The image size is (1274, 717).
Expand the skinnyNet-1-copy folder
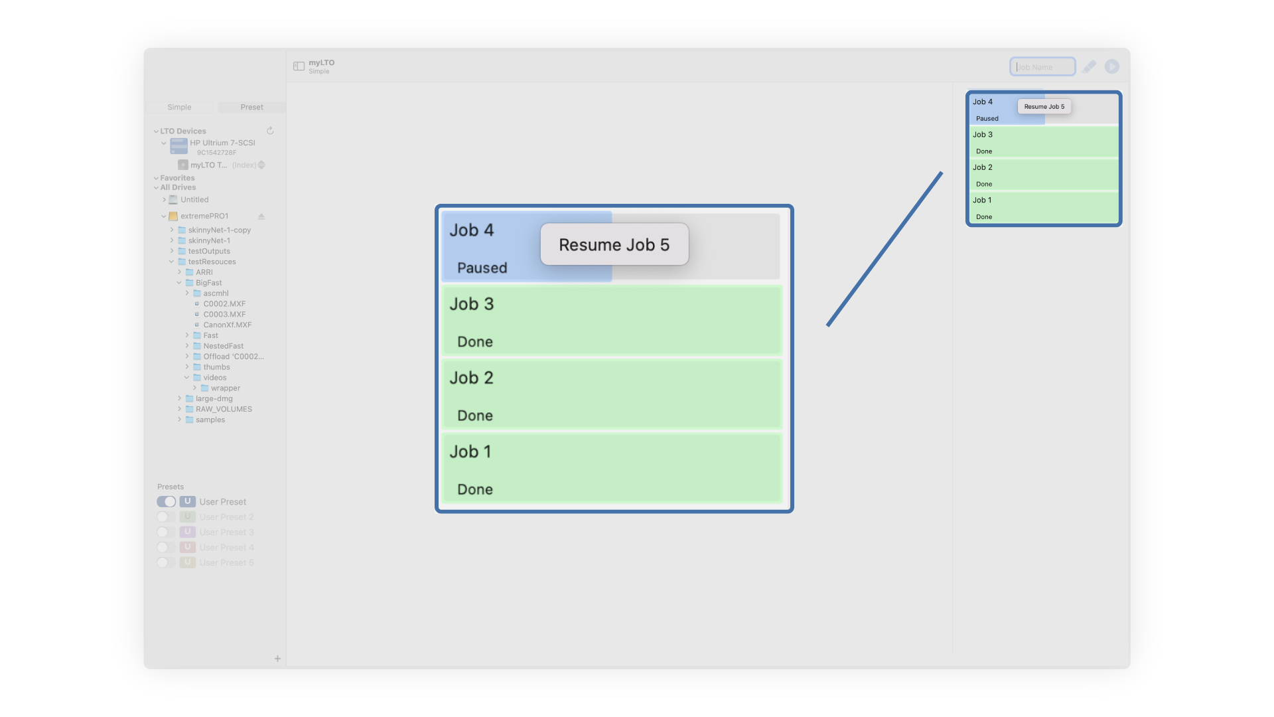[x=172, y=230]
